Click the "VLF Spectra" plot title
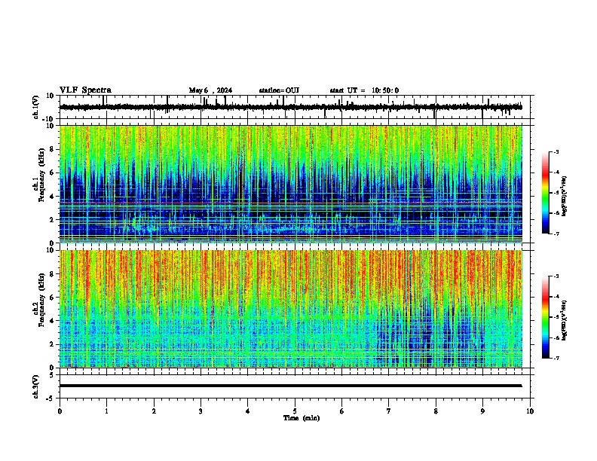597x461 pixels. click(x=85, y=90)
